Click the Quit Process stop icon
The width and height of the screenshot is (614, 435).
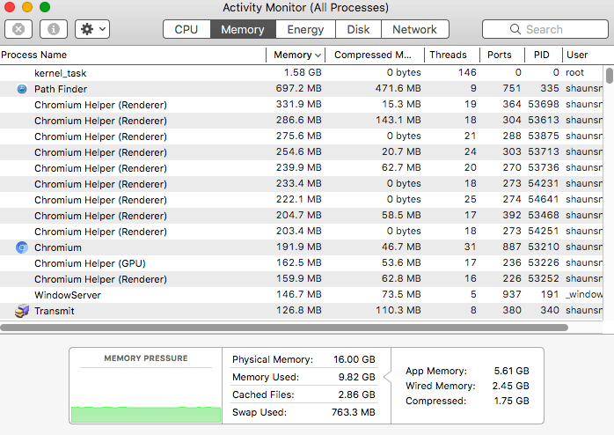tap(18, 29)
